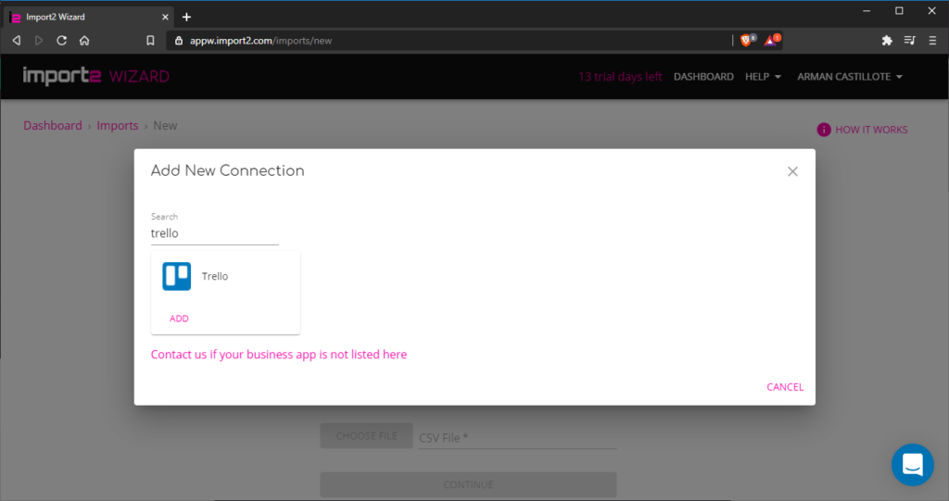Bookmark this page
Screen dimensions: 949x501
coord(150,41)
